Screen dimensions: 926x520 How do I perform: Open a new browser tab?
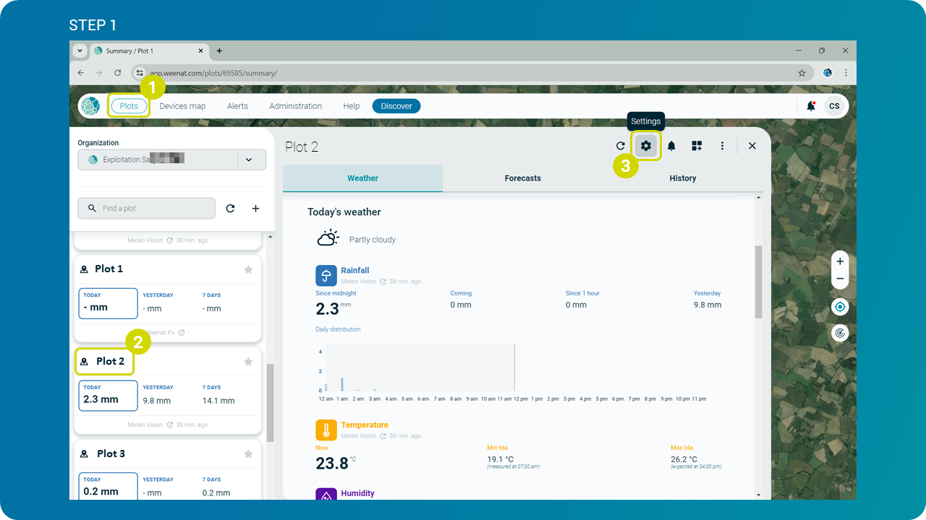coord(219,51)
